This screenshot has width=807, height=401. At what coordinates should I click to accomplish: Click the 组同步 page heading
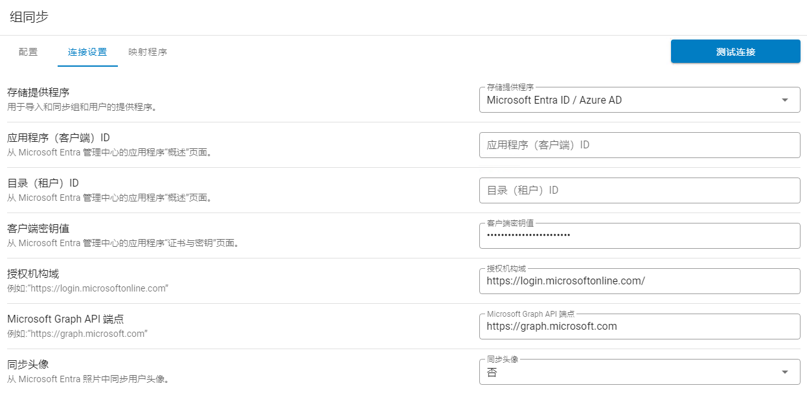pyautogui.click(x=29, y=17)
